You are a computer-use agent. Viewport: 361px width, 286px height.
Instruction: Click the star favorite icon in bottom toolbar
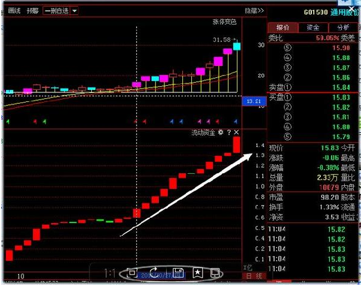[x=197, y=273]
